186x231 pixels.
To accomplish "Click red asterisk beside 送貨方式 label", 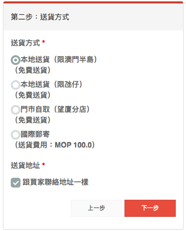I will [x=43, y=42].
